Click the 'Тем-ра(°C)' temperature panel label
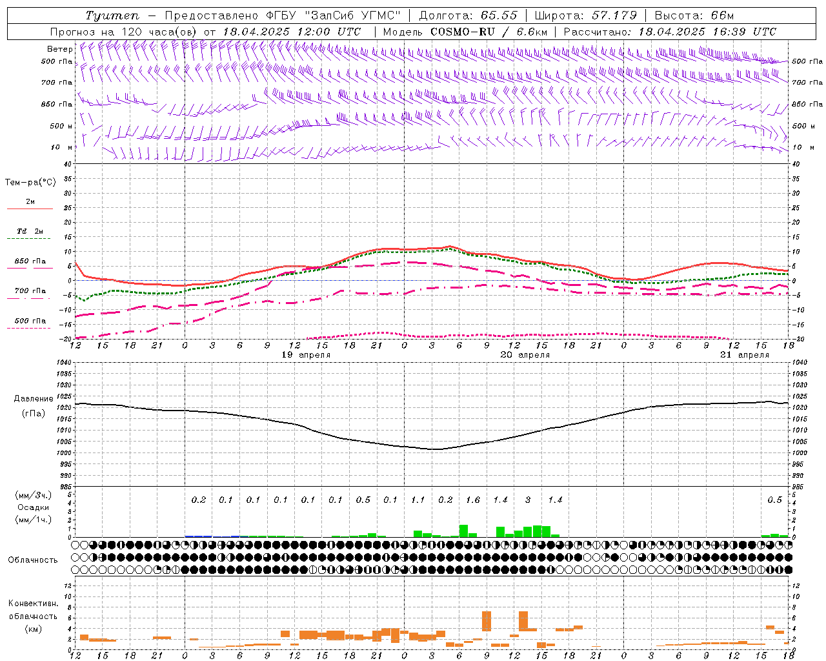The width and height of the screenshot is (826, 661). click(30, 183)
